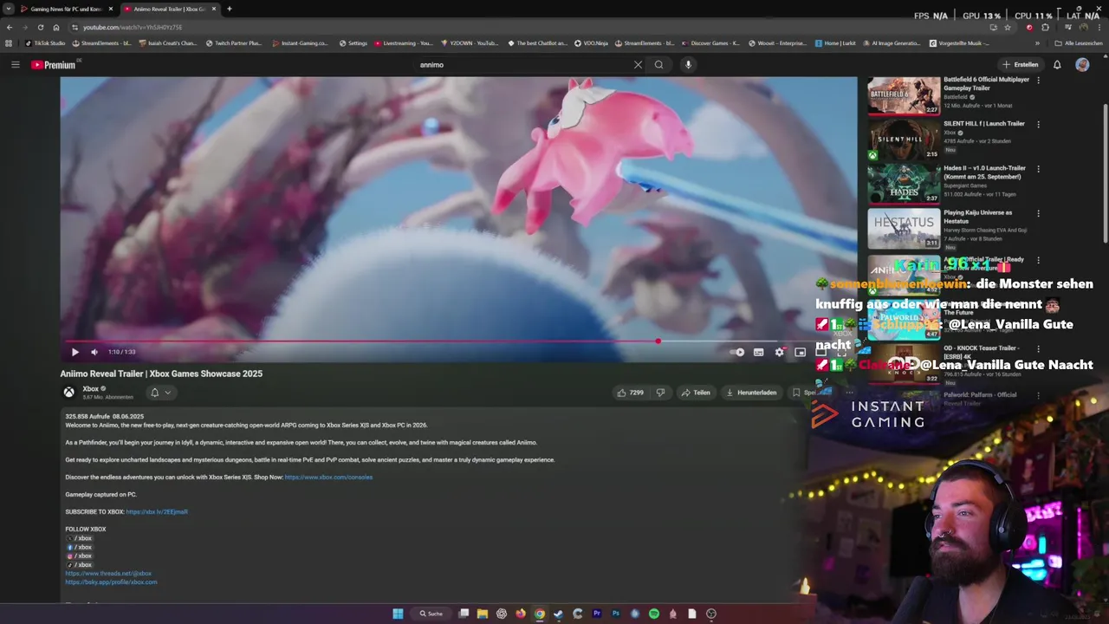
Task: Open the tab search dropdown arrow
Action: (8, 9)
